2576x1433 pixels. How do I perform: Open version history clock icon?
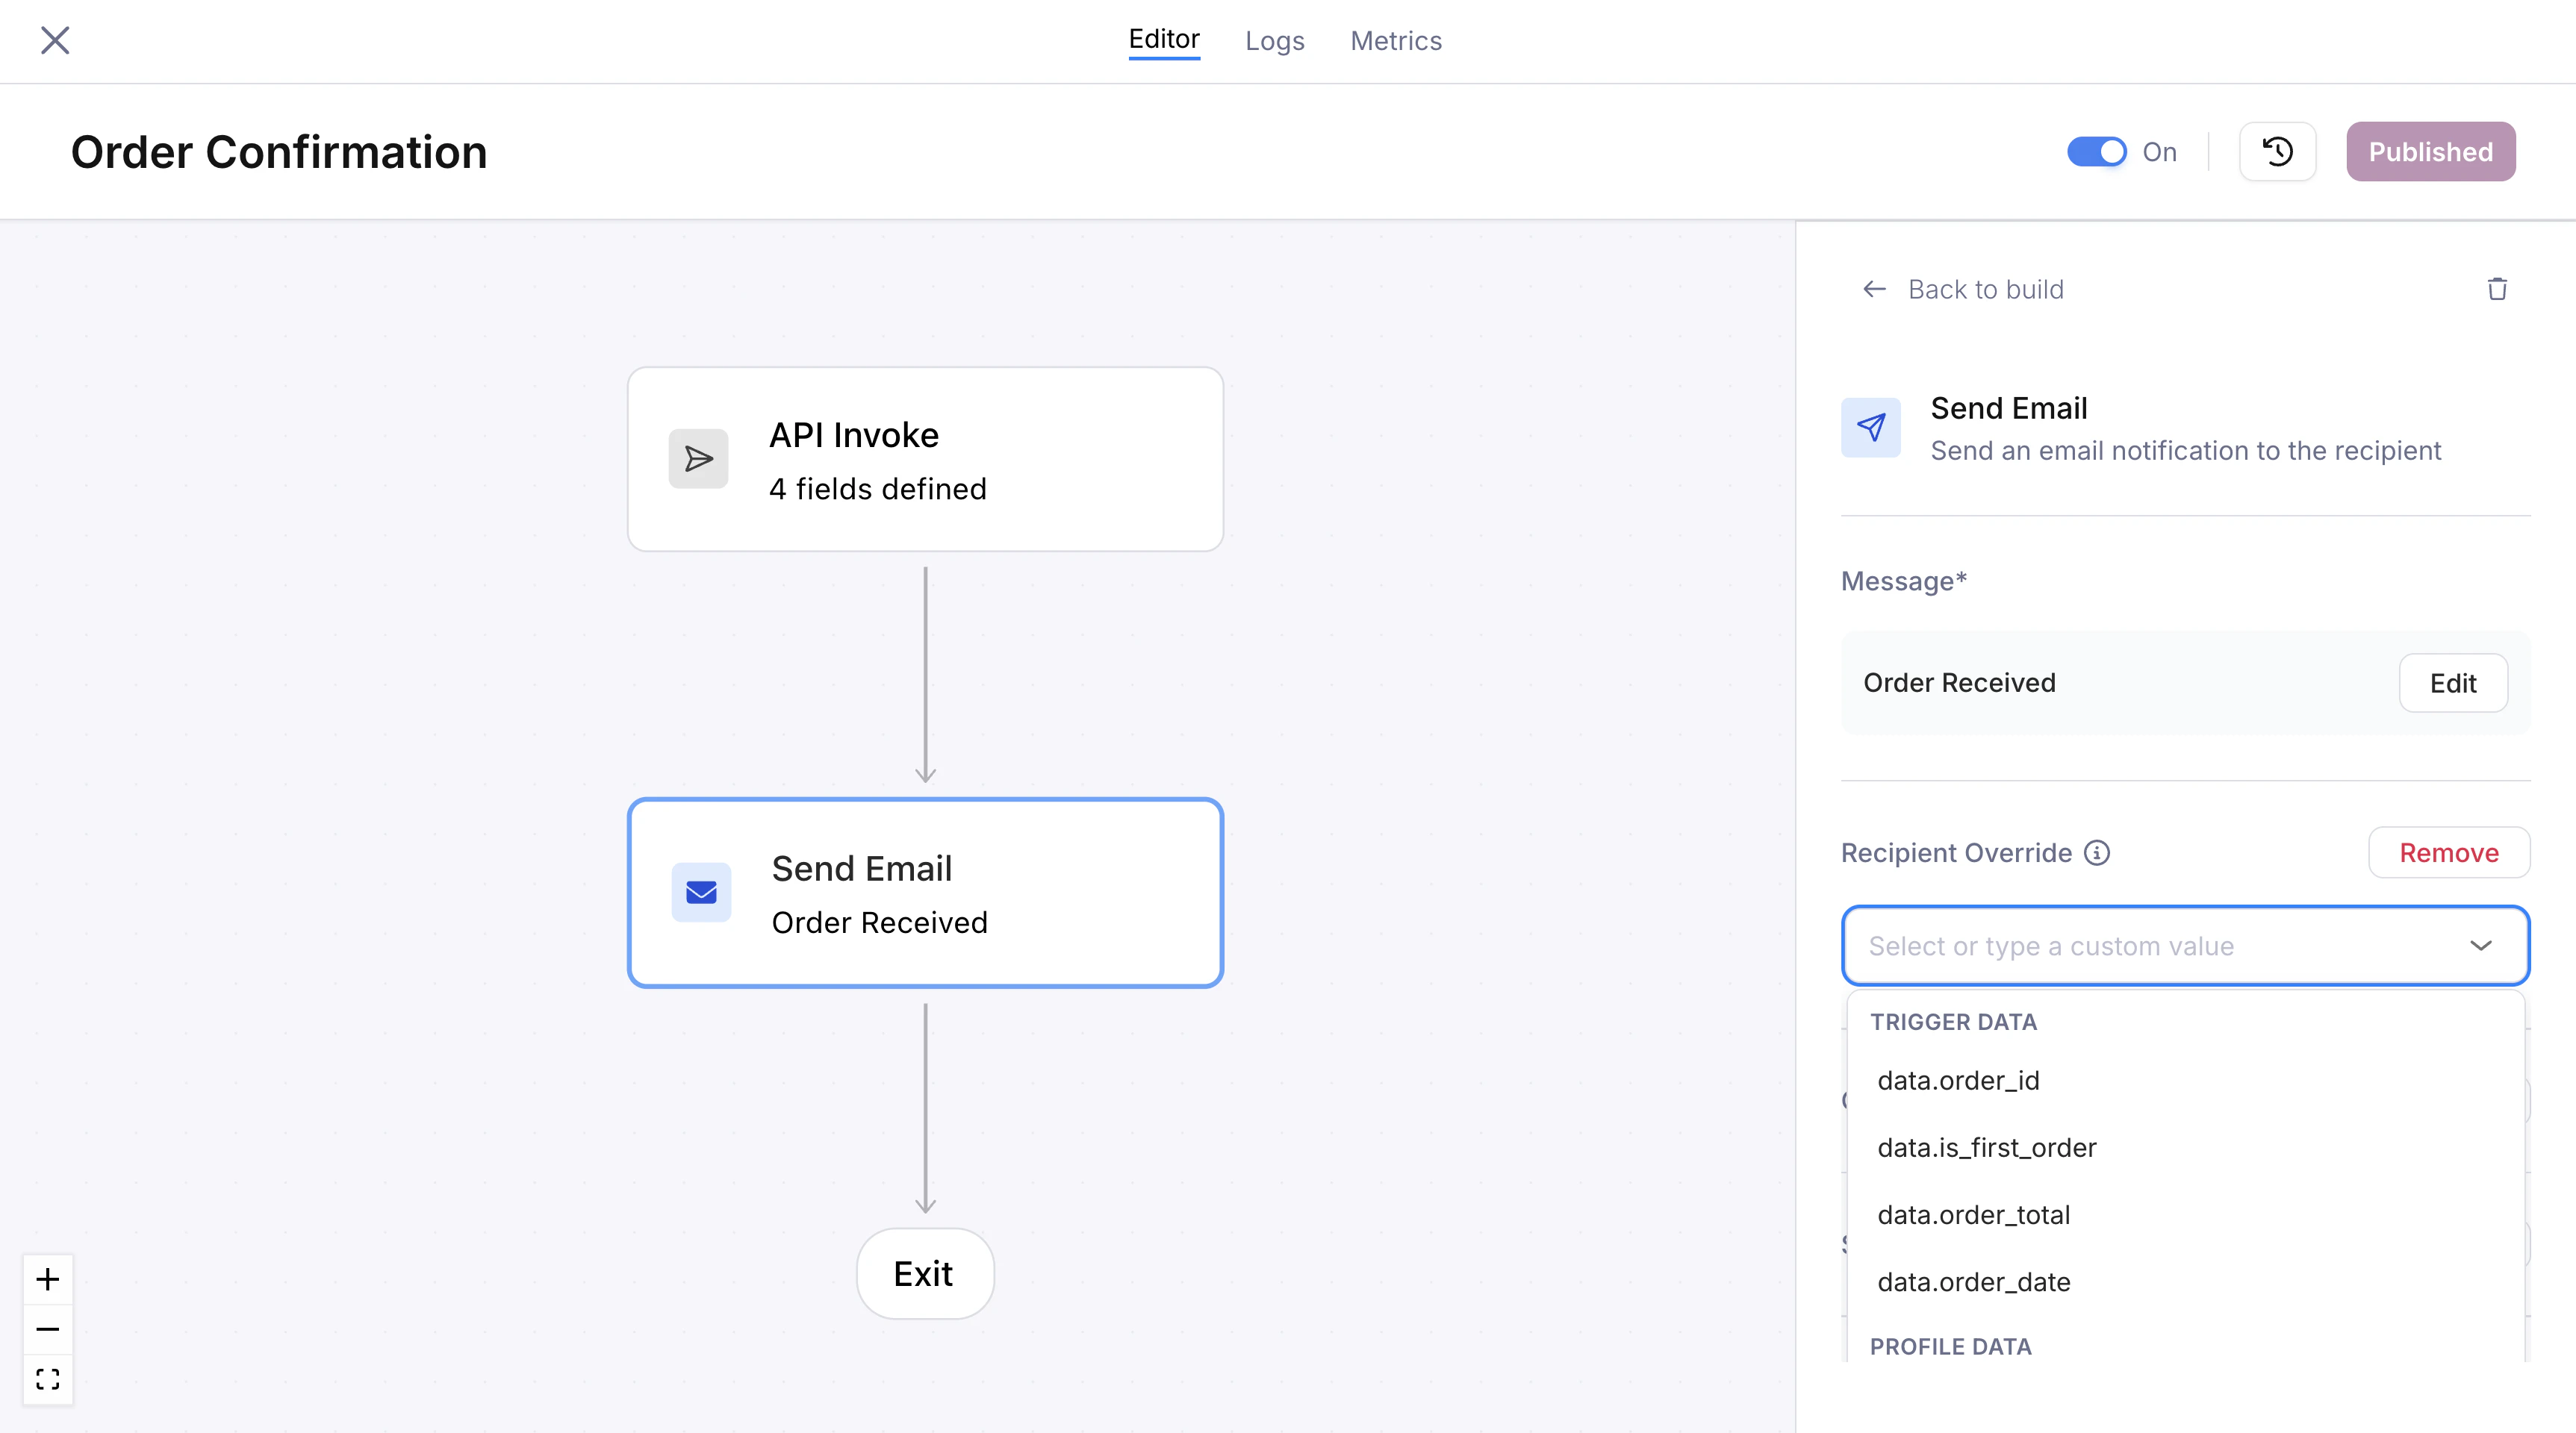pyautogui.click(x=2277, y=152)
